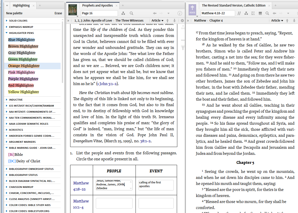
Task: Click Erase button in Highlighting panel
Action: point(58,13)
